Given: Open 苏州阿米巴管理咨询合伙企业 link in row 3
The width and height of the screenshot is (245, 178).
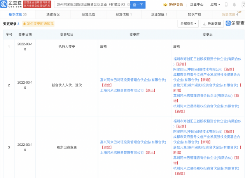Looking at the screenshot, I should pyautogui.click(x=203, y=158).
